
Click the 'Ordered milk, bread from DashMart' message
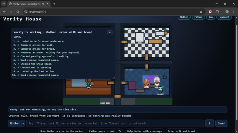click(71, 116)
